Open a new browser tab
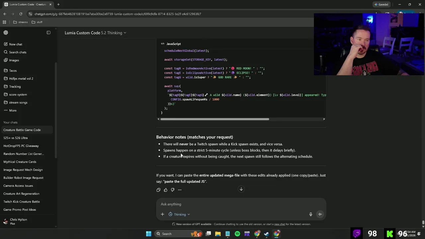 pos(58,4)
